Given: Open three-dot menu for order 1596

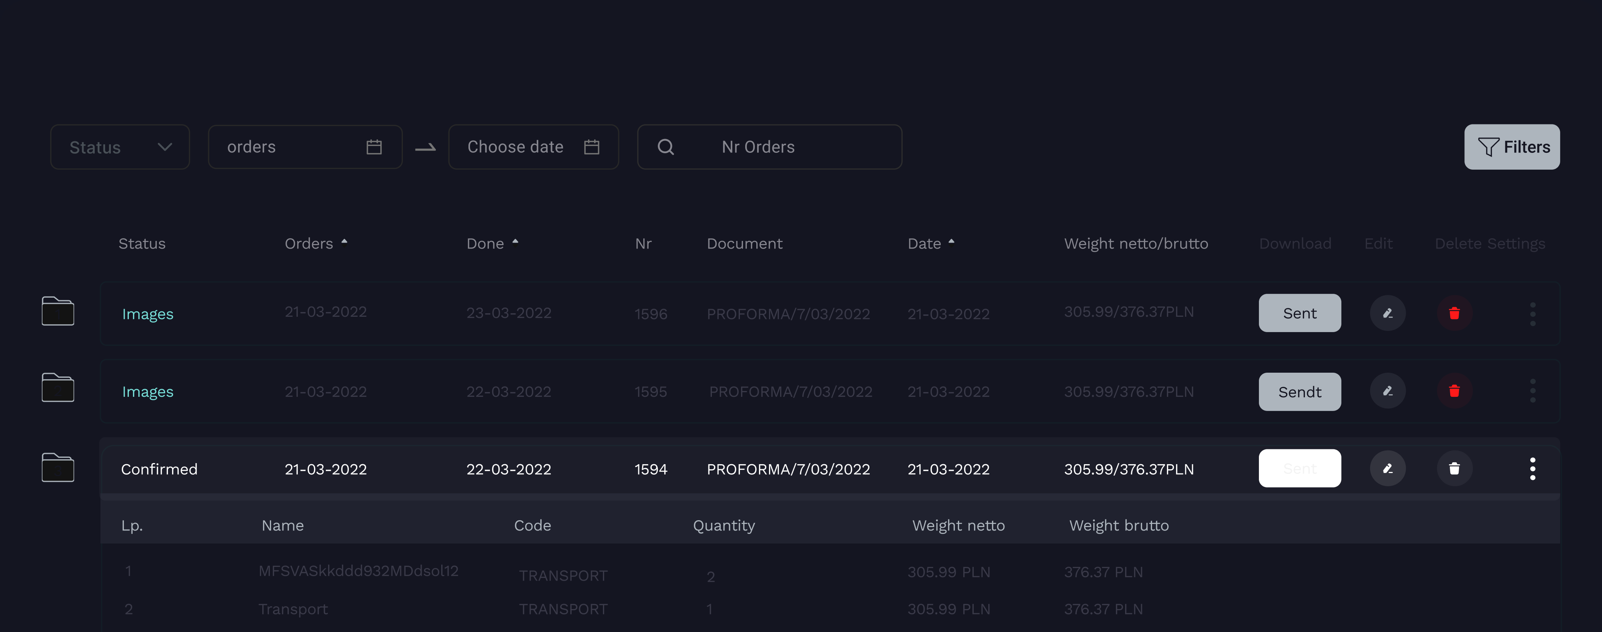Looking at the screenshot, I should pyautogui.click(x=1532, y=314).
